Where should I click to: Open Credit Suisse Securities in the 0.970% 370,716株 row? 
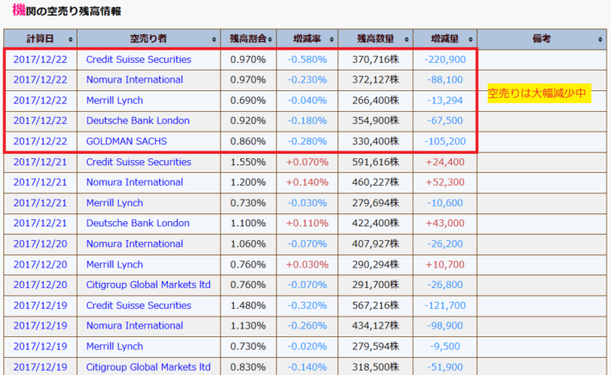tap(139, 59)
